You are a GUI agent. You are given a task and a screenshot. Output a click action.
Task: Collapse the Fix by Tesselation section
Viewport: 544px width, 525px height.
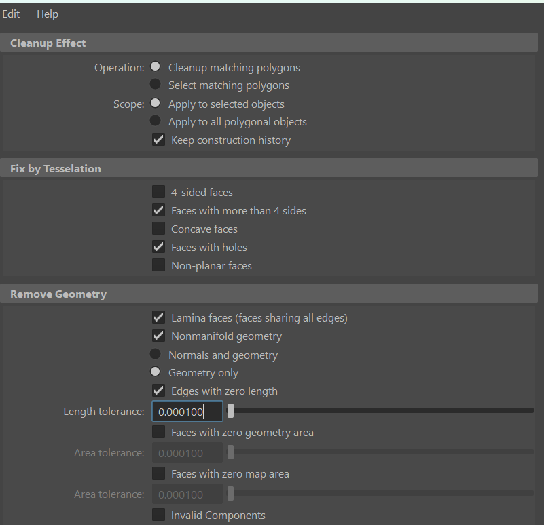click(x=56, y=168)
